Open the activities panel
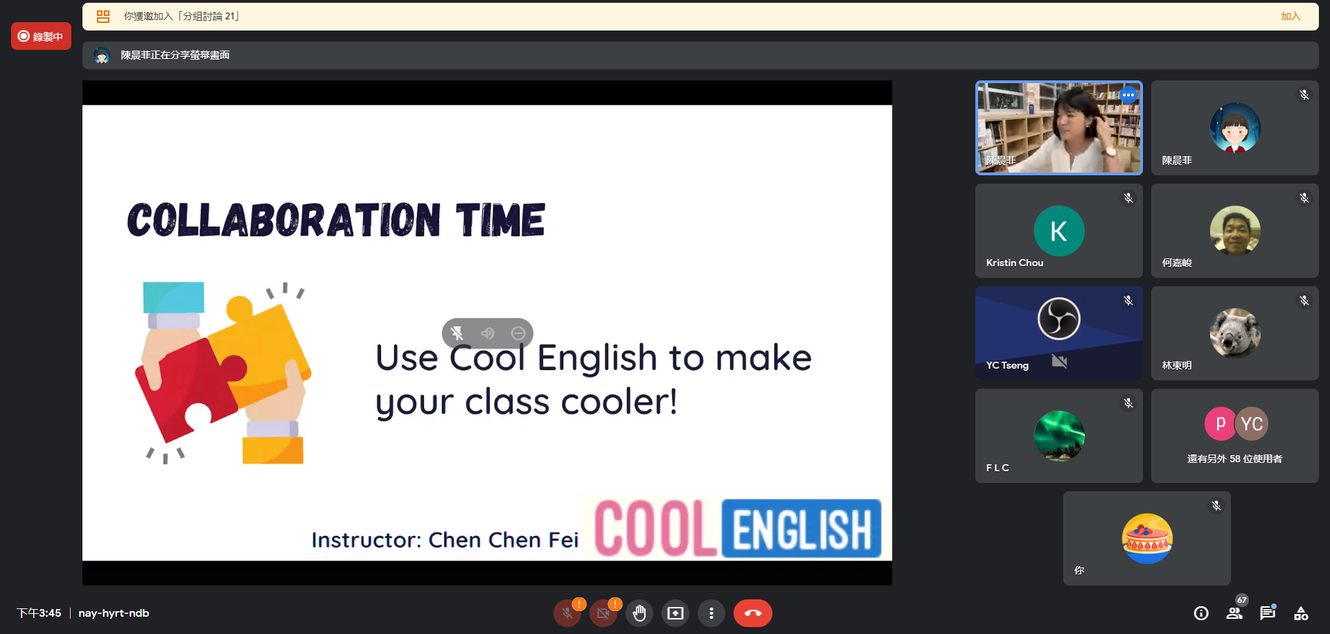1330x634 pixels. coord(1301,613)
